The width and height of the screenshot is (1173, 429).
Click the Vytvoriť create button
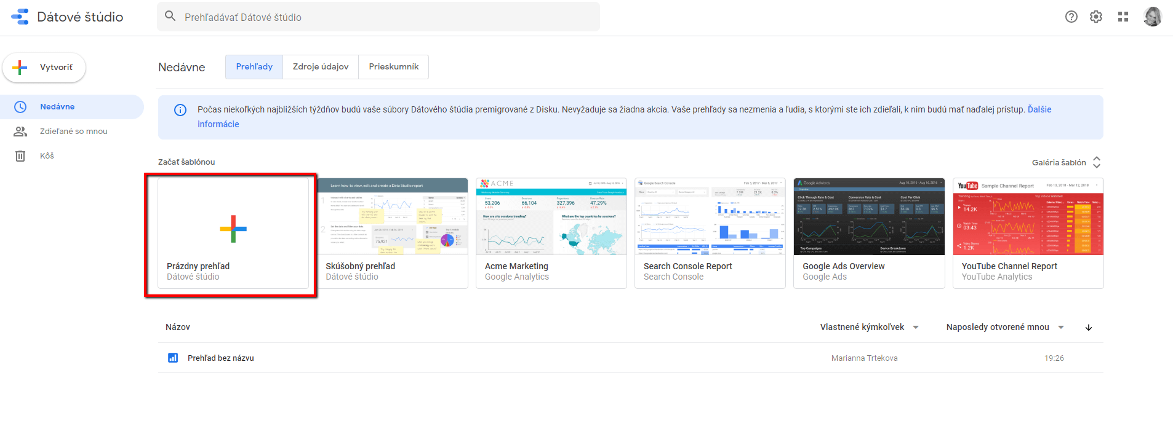click(44, 68)
